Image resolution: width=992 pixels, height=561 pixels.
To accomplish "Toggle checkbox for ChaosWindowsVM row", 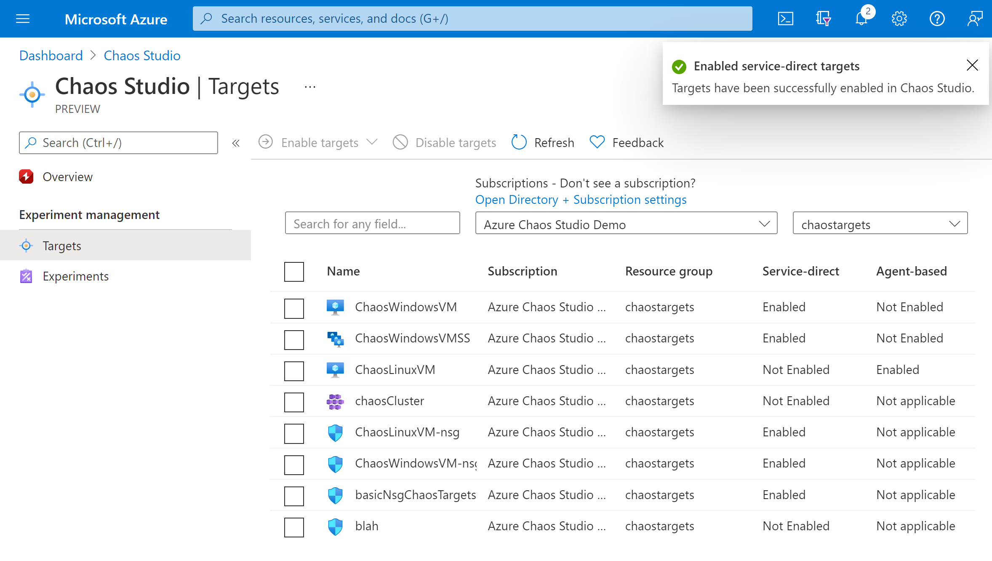I will [294, 308].
